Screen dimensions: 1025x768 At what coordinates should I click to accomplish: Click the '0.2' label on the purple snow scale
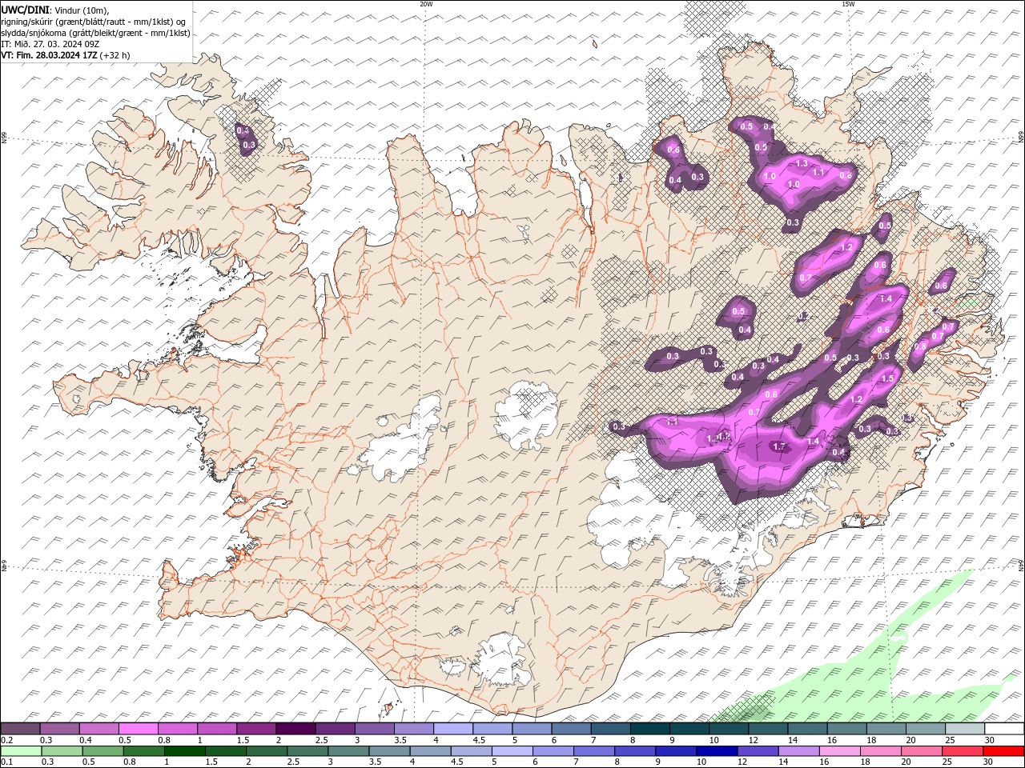[7, 740]
